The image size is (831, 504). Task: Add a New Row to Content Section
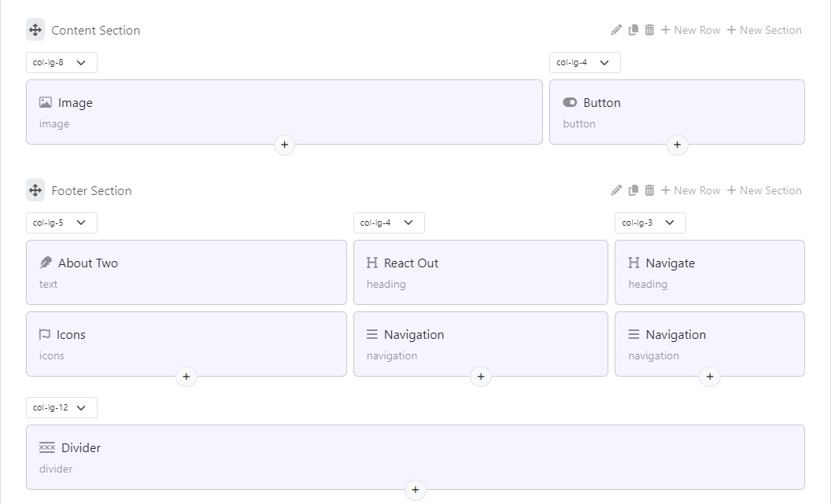(x=691, y=30)
